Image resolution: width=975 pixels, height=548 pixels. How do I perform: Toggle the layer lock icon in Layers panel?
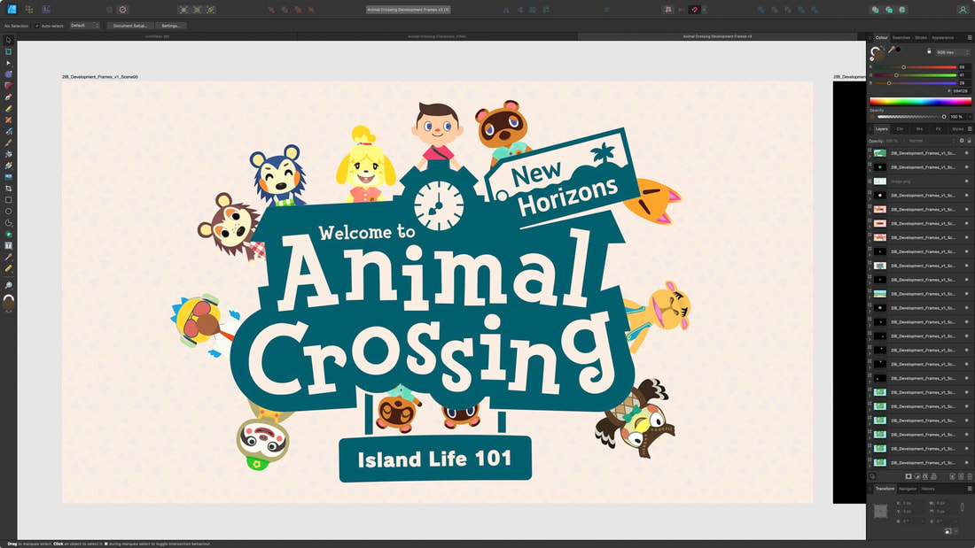tap(969, 141)
